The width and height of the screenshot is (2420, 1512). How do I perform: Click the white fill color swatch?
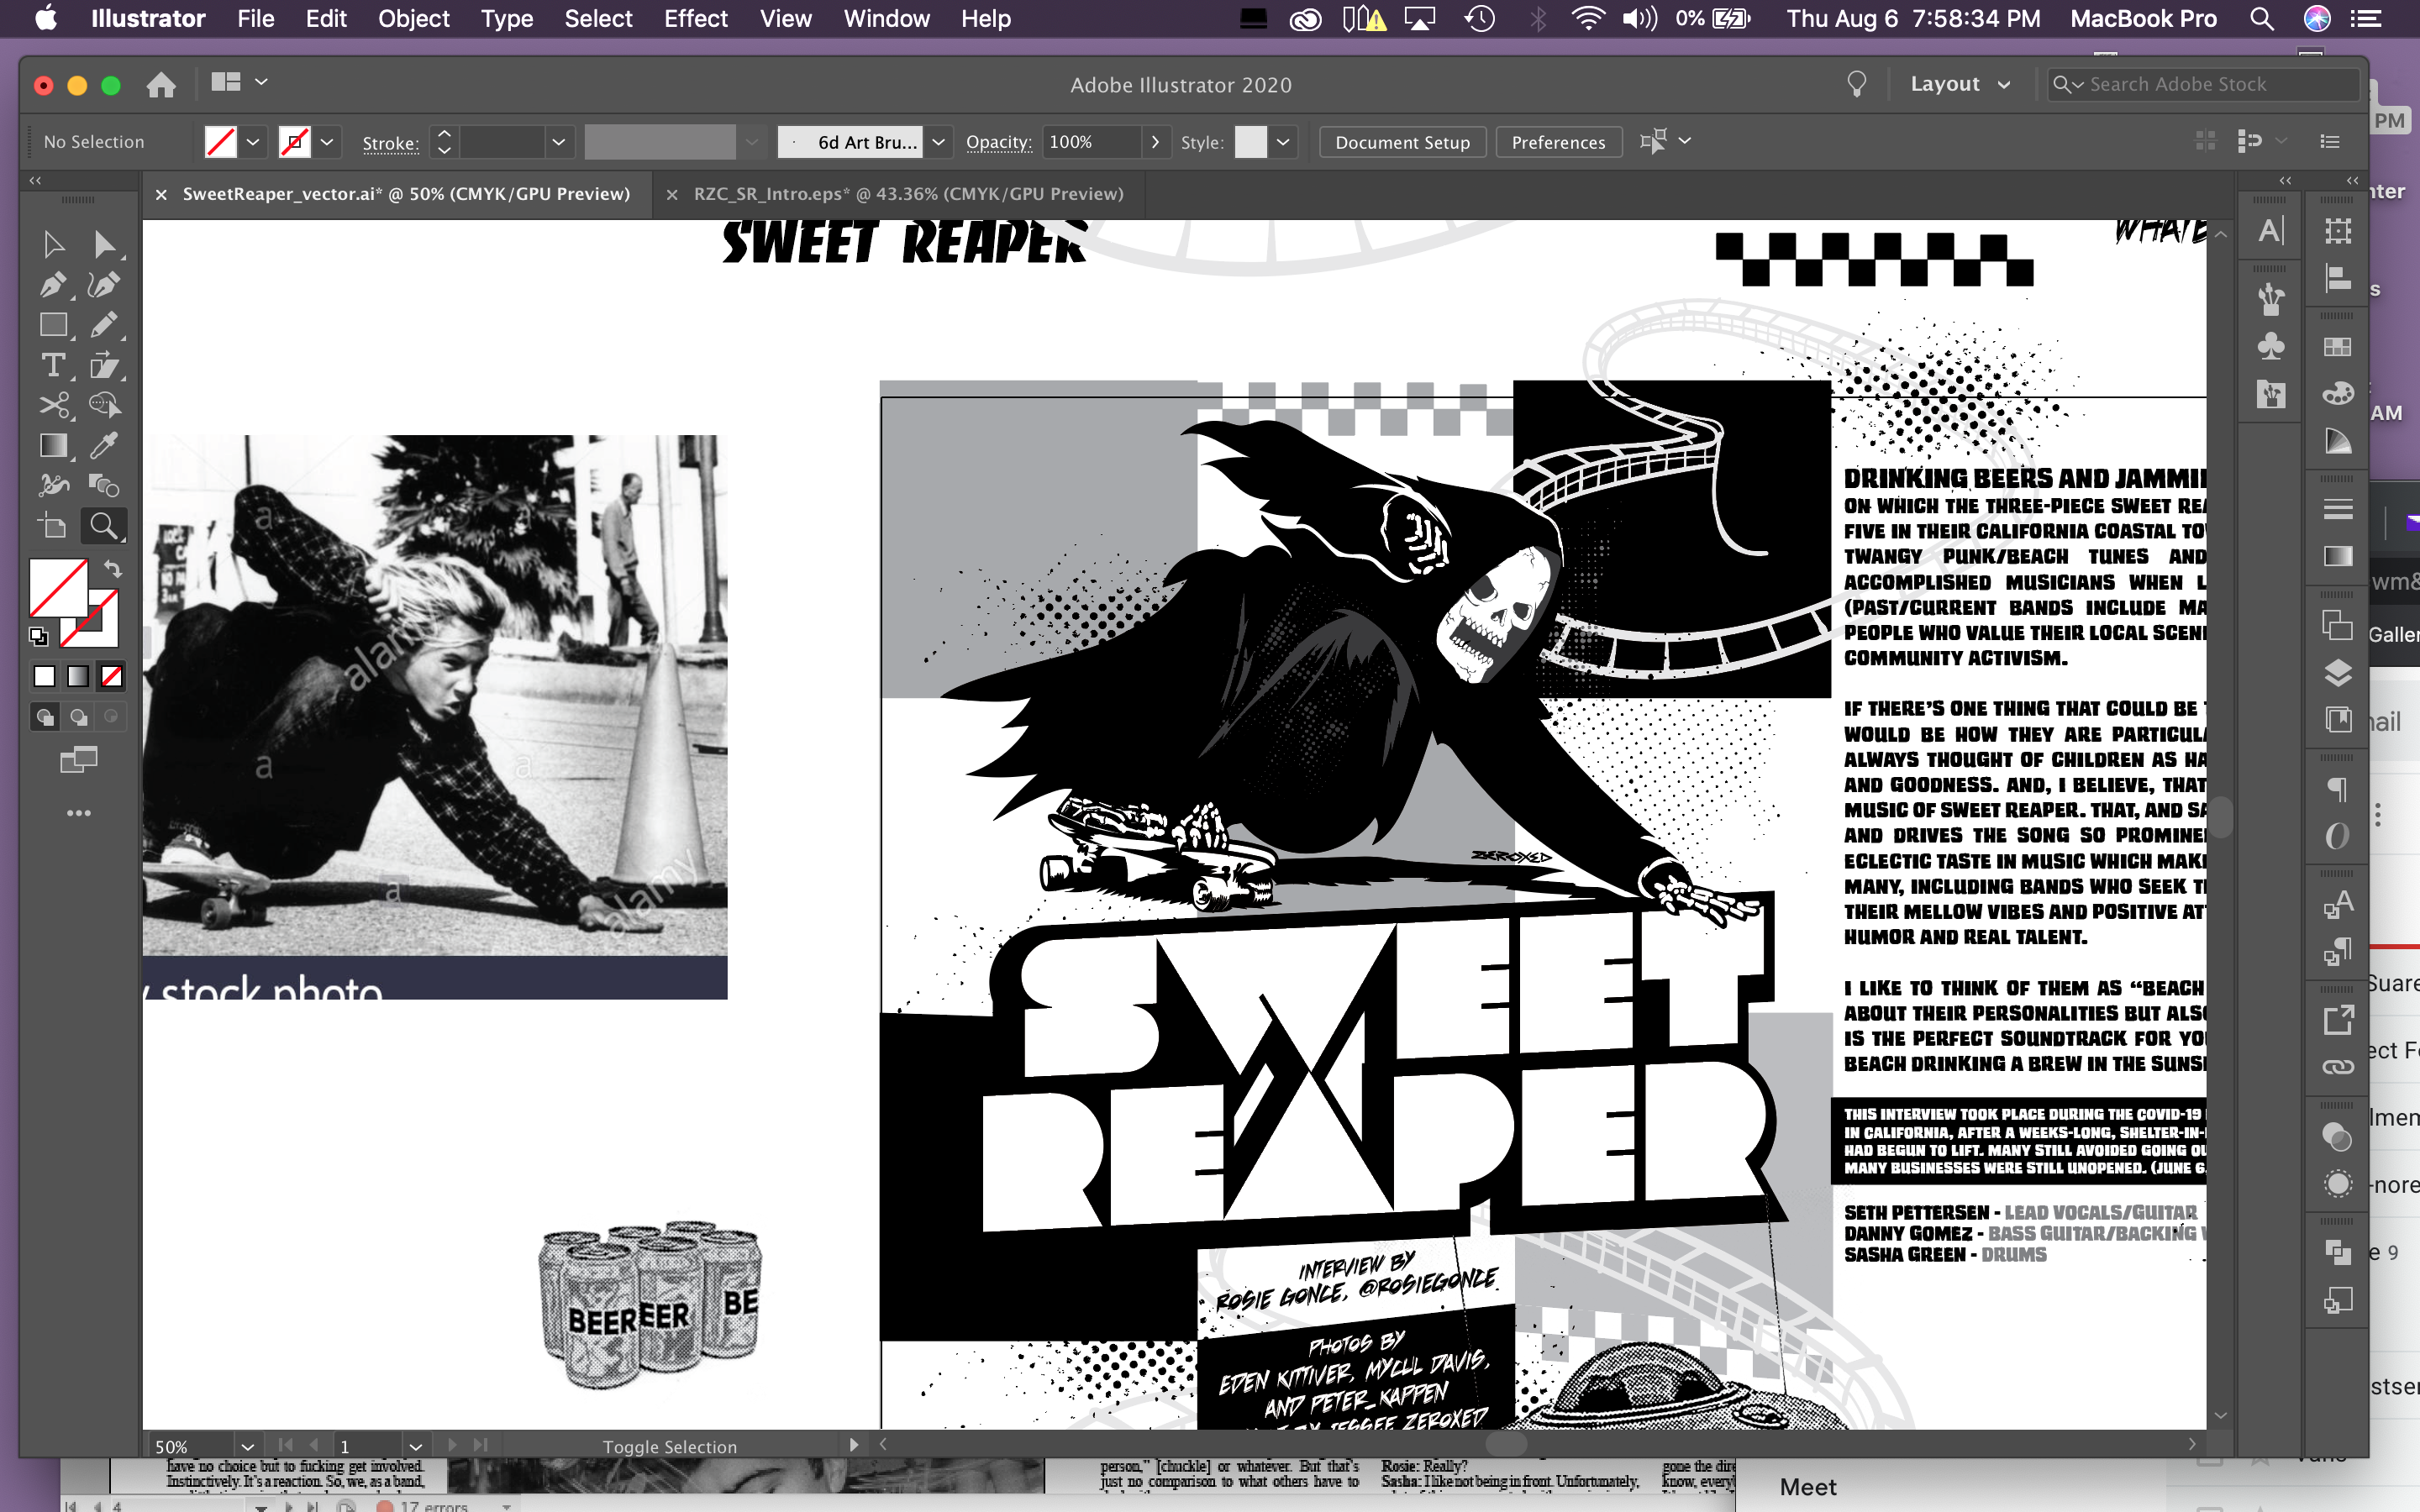45,677
